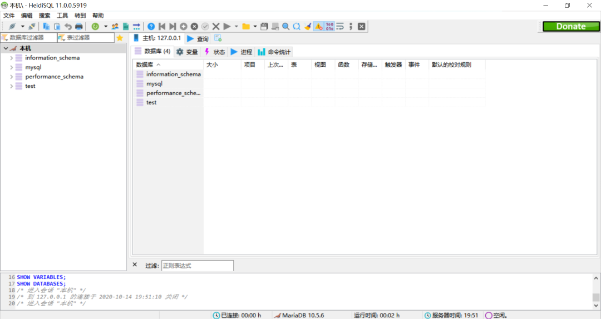Open the User manager icon
The width and height of the screenshot is (601, 319).
click(x=115, y=27)
